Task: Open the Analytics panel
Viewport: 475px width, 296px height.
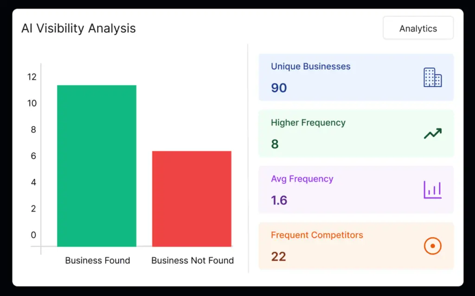Action: click(417, 28)
